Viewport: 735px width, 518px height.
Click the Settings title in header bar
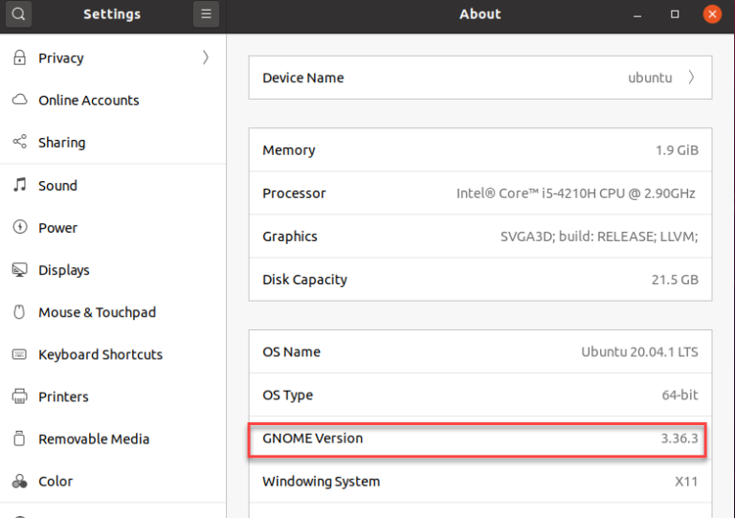[112, 14]
